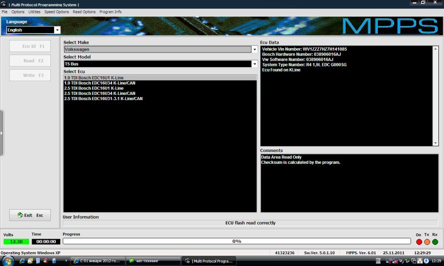Click the Volkswagen make field
Image resolution: width=444 pixels, height=266 pixels.
[157, 49]
